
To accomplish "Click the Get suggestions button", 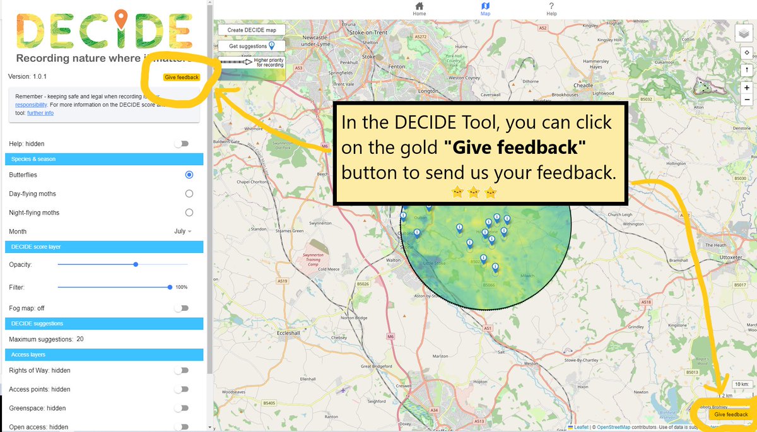I will coord(252,46).
